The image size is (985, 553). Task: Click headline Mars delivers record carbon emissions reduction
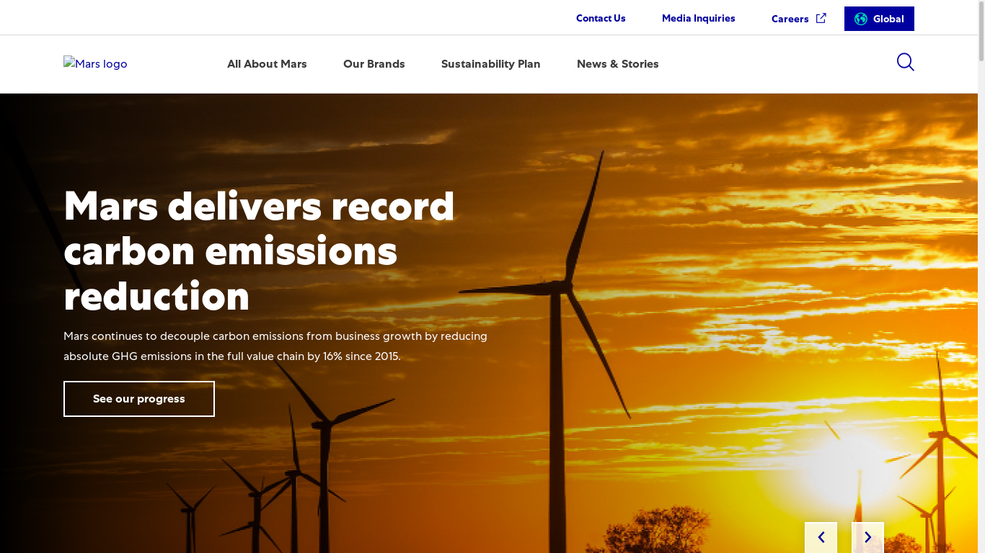tap(260, 251)
